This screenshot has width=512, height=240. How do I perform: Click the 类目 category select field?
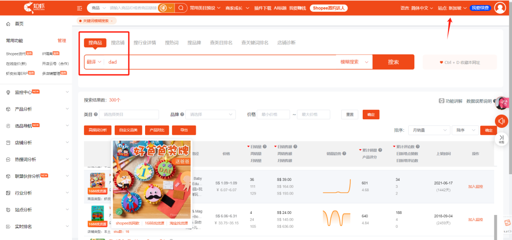click(x=129, y=115)
